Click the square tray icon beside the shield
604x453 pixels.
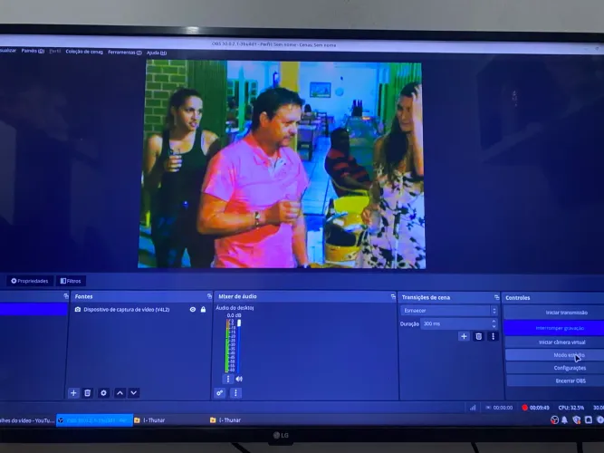589,420
